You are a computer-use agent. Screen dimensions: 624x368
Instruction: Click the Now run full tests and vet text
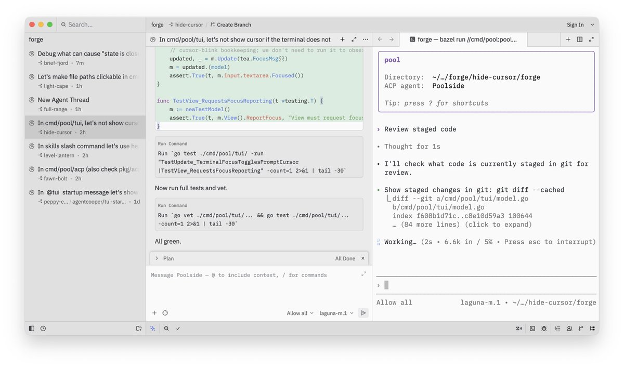(x=191, y=188)
